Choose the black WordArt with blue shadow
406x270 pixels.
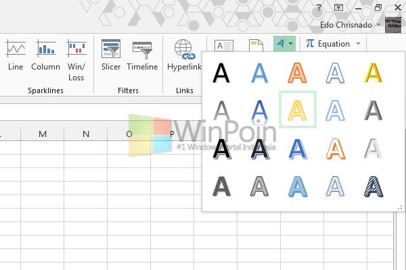260,148
